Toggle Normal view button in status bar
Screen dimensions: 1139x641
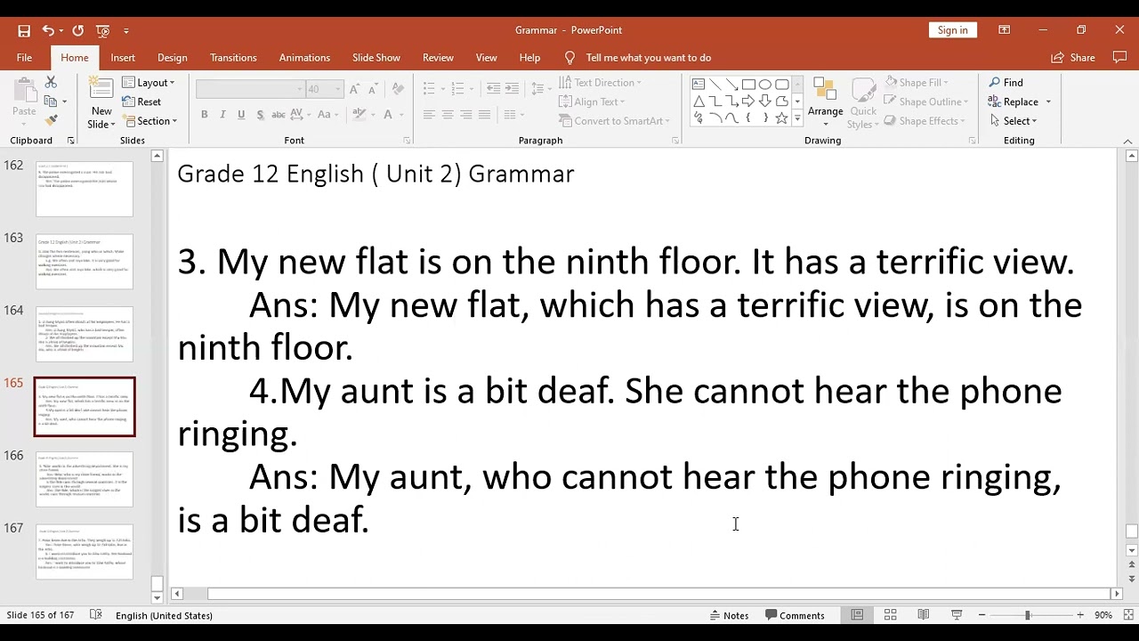(857, 615)
